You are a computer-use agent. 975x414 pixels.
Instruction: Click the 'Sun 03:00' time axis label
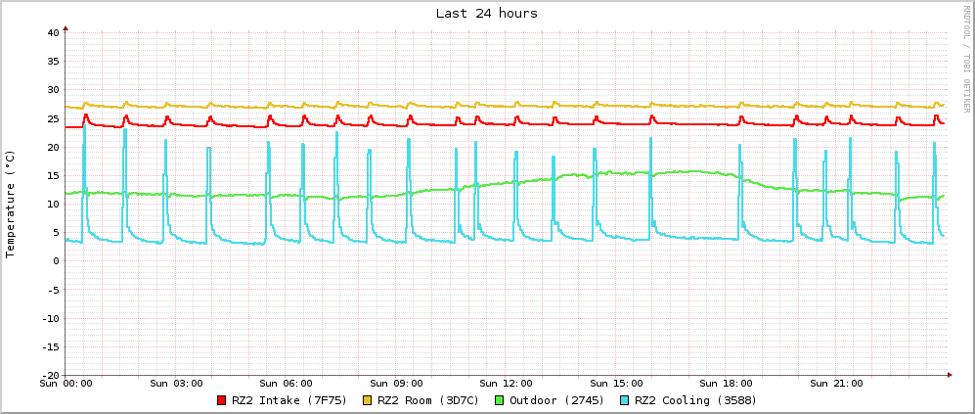pos(176,384)
